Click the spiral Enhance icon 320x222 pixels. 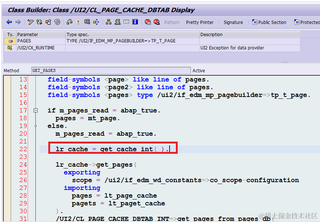tap(58, 22)
